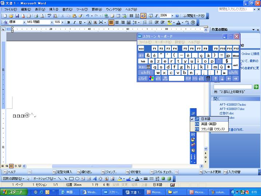Toggle italic formatting
The image size is (261, 196).
click(74, 22)
